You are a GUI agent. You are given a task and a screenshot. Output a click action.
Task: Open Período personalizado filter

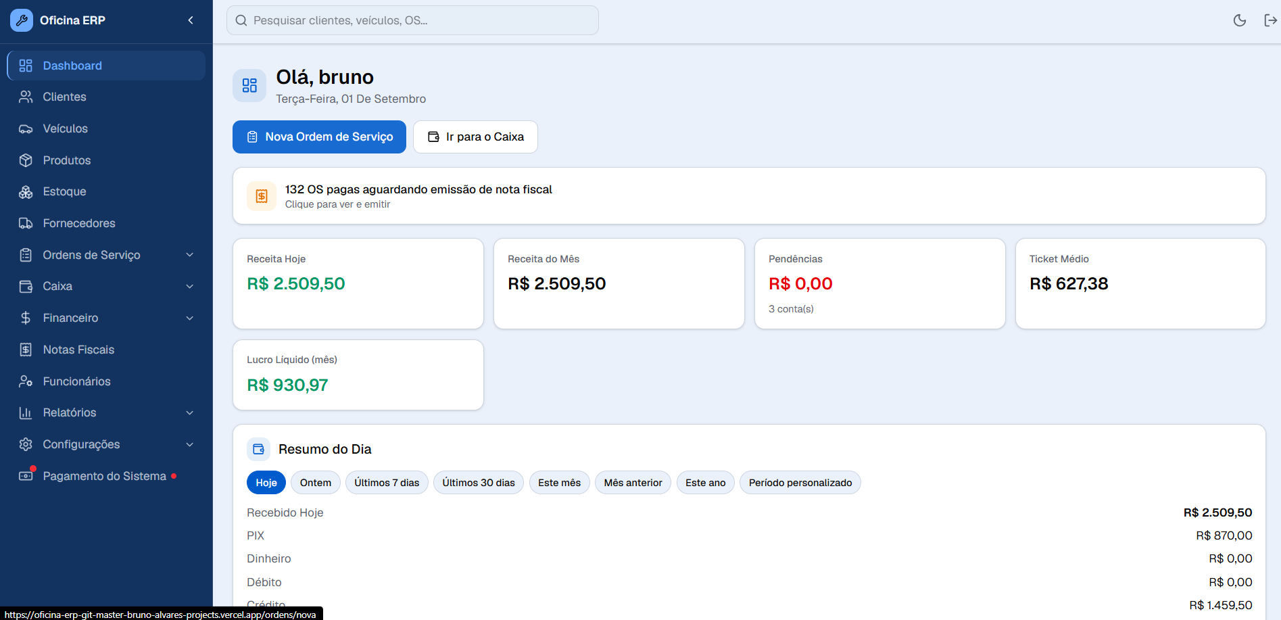click(800, 483)
